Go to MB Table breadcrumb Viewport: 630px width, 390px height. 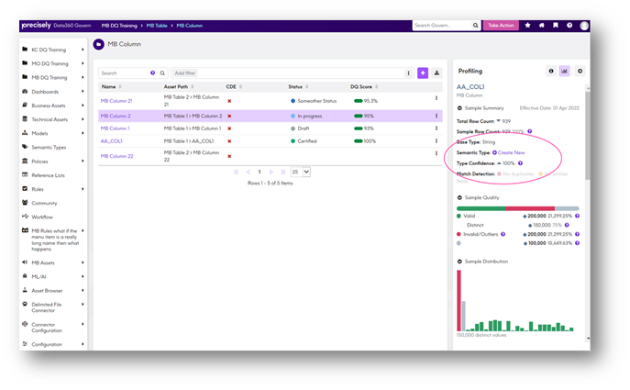point(157,26)
